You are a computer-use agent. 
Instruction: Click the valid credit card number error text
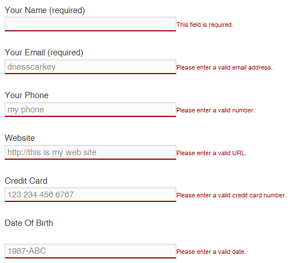[231, 195]
